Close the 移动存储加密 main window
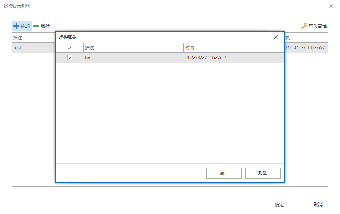The width and height of the screenshot is (340, 214). tap(331, 6)
